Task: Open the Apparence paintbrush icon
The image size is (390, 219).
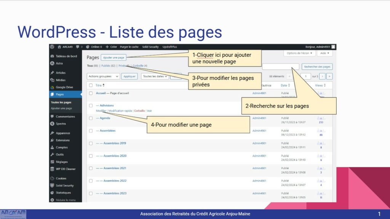Action: tap(52, 133)
